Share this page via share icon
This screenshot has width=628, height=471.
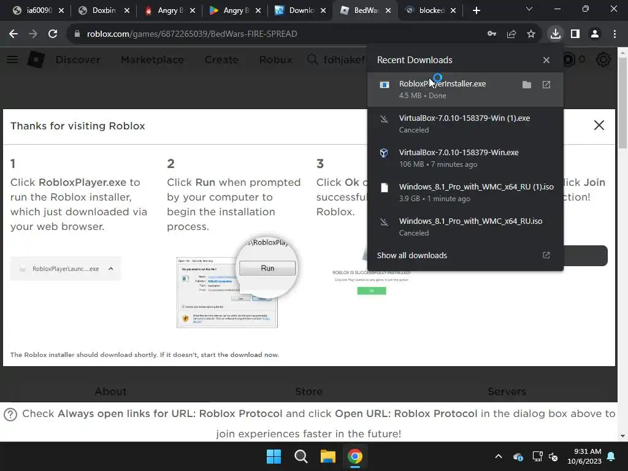[x=511, y=34]
